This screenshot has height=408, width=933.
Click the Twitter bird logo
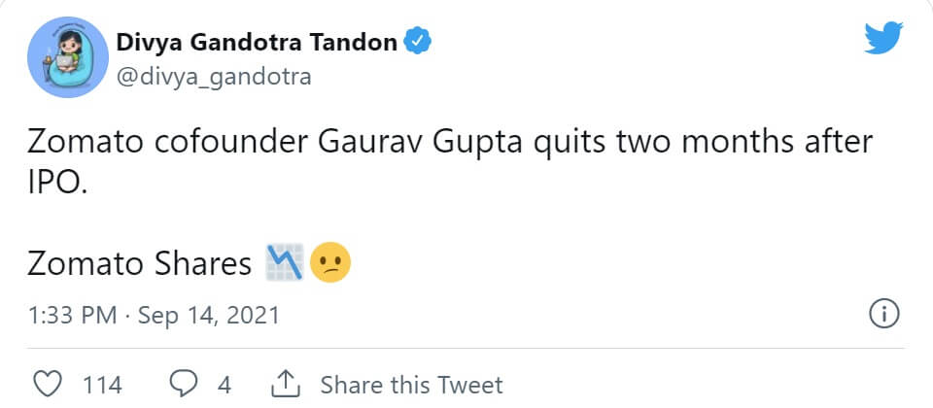(884, 39)
